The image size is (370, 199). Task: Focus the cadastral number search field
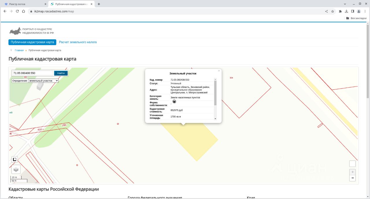pos(33,73)
